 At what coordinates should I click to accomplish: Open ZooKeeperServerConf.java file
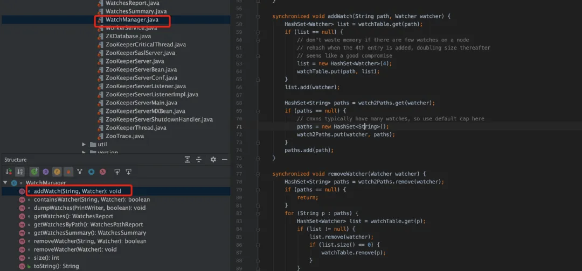point(141,78)
